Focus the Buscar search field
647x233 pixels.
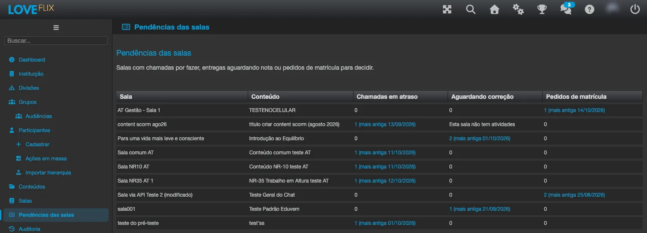pos(56,41)
